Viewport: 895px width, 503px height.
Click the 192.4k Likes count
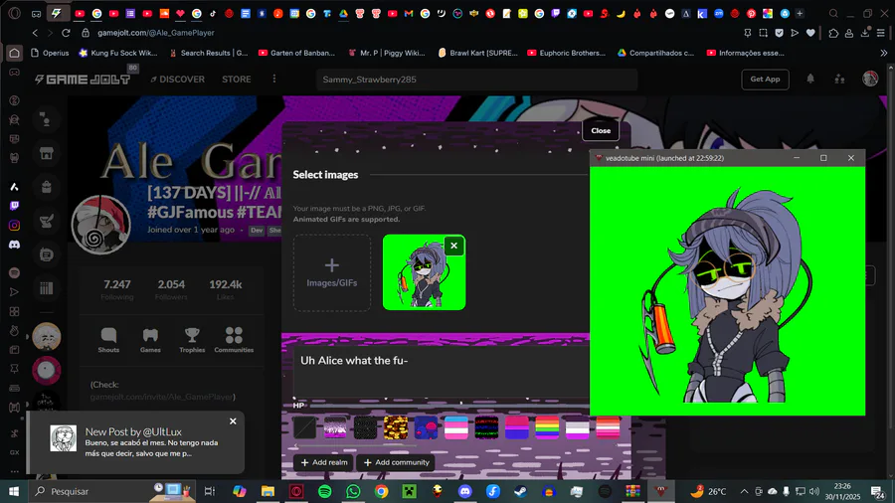226,288
